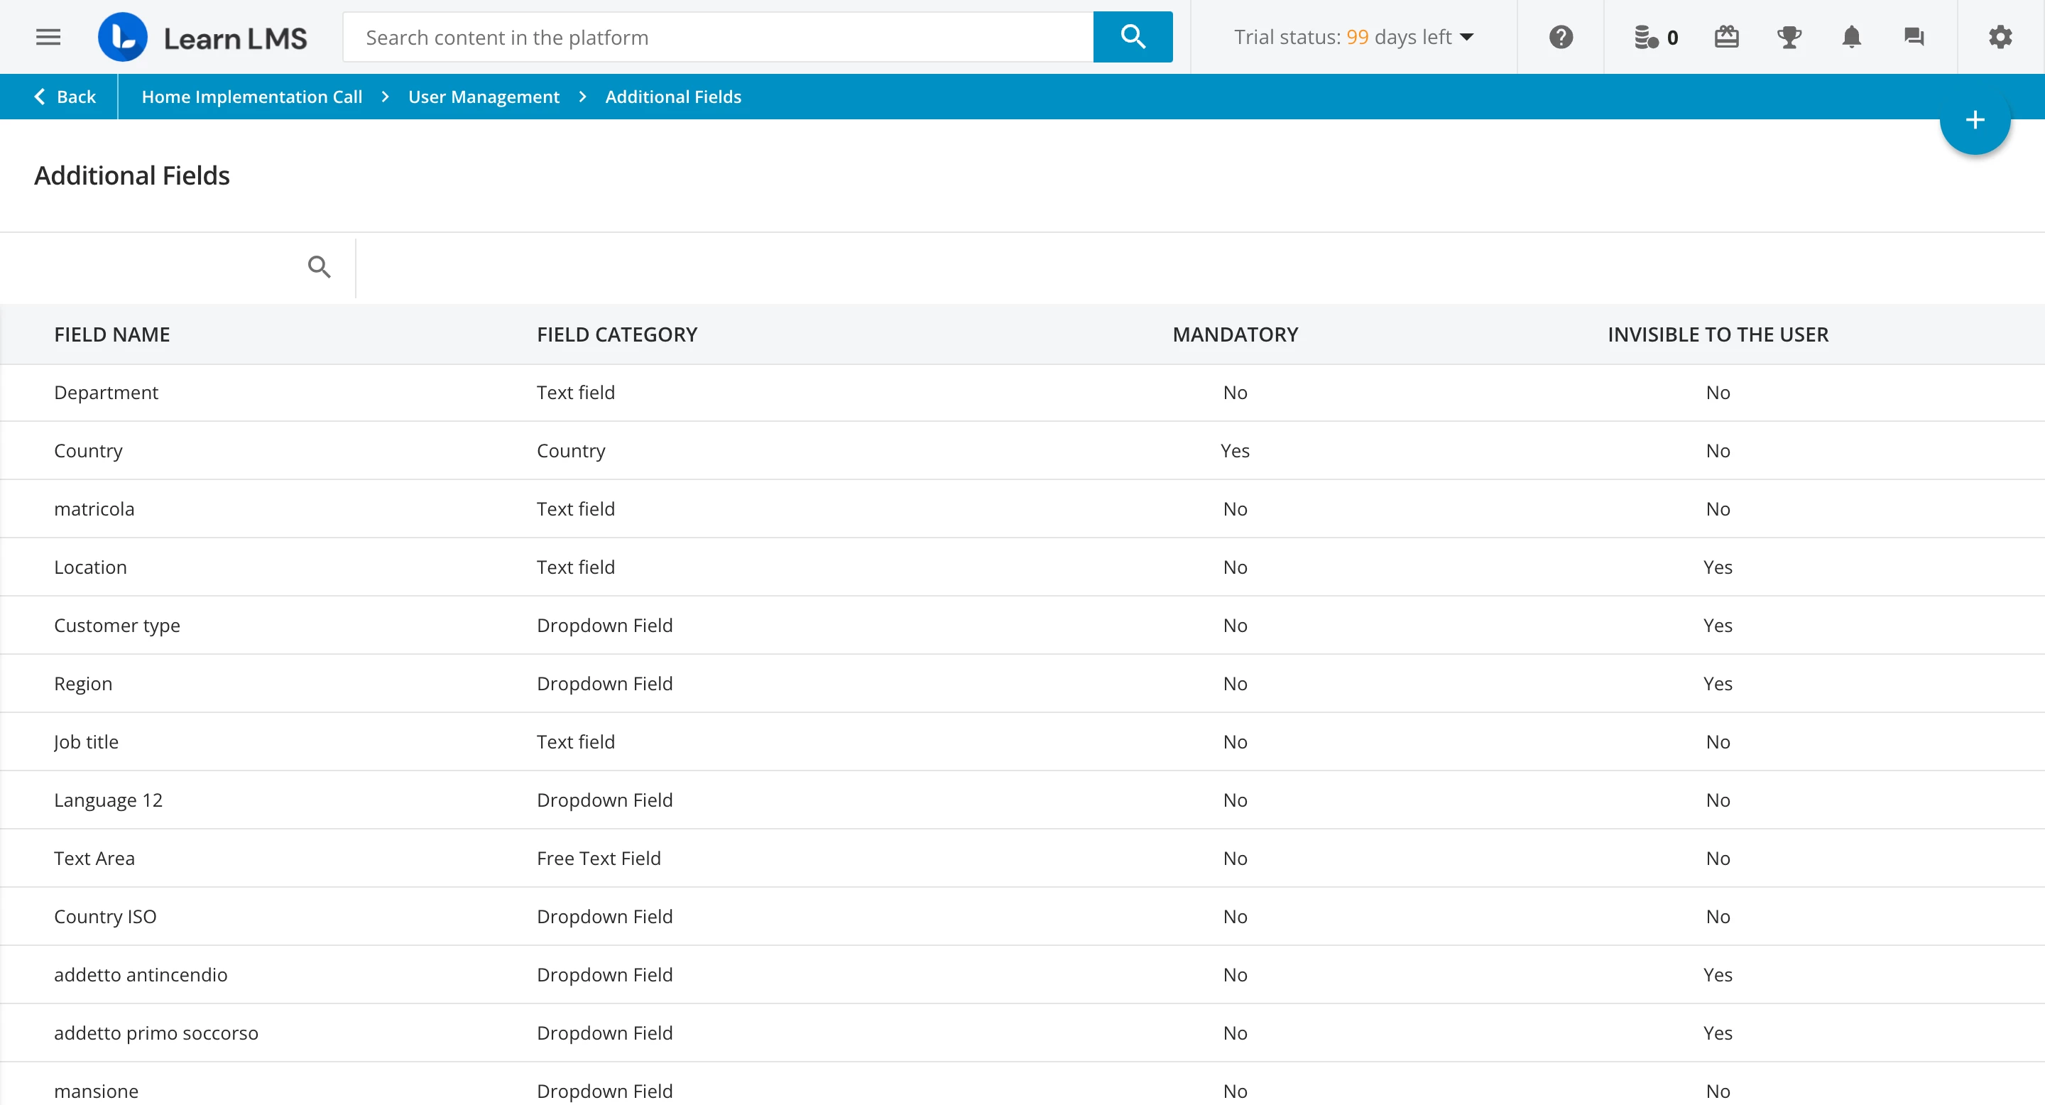
Task: Click the blue platform search button
Action: pos(1132,38)
